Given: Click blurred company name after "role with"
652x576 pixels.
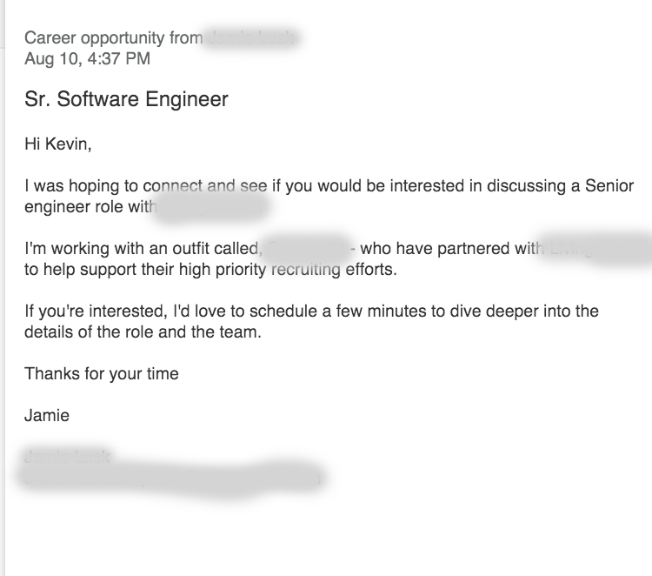Looking at the screenshot, I should pos(211,207).
